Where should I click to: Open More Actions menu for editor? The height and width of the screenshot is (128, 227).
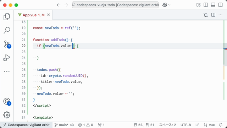tap(221, 15)
